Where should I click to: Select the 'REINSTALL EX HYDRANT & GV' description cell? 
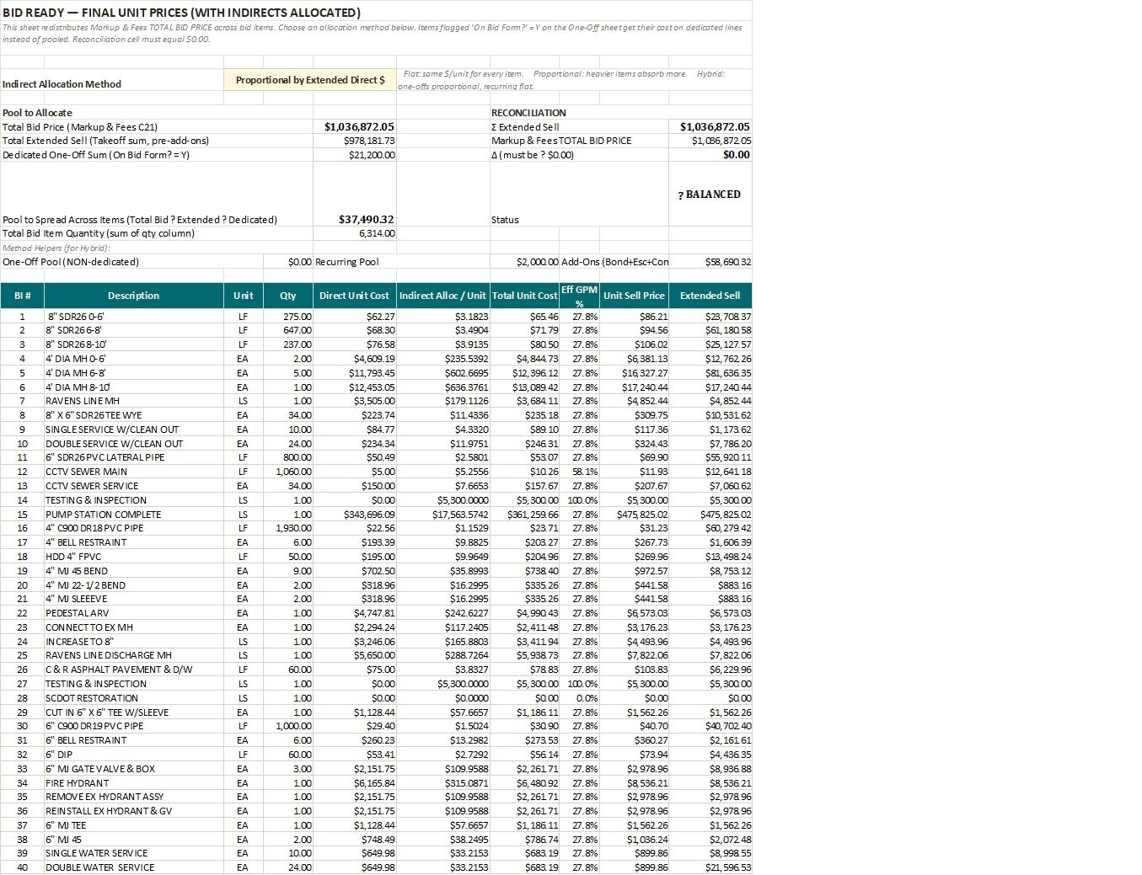134,811
